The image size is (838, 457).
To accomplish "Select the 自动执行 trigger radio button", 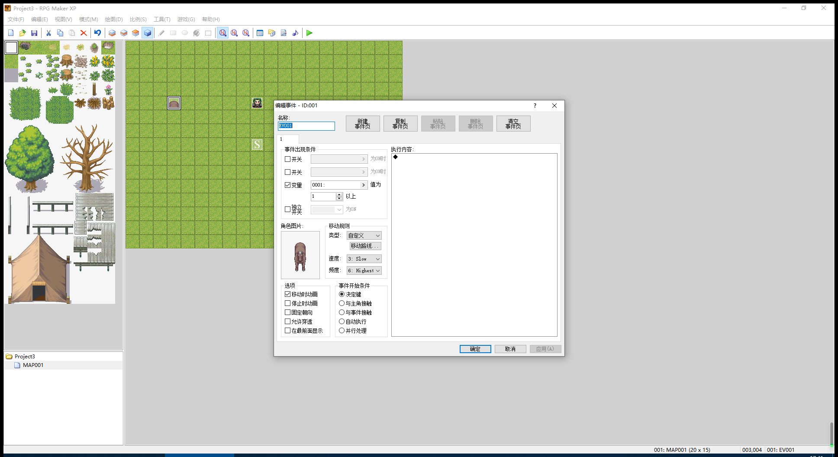I will tap(342, 322).
